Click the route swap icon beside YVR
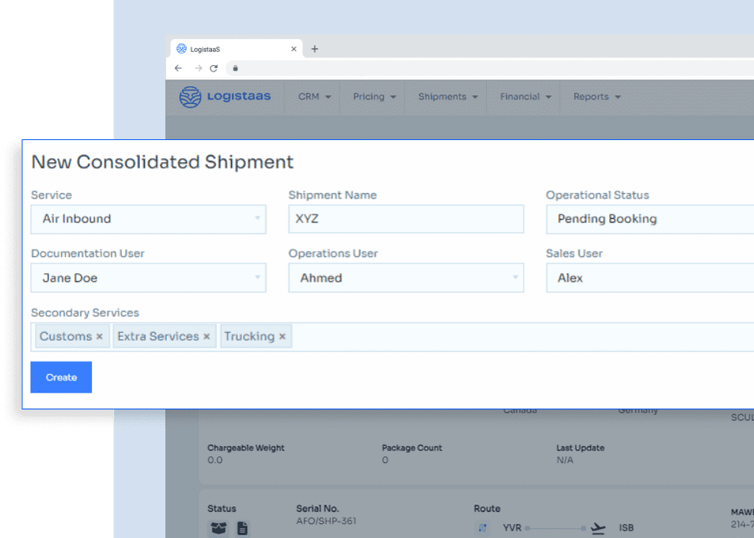Image resolution: width=754 pixels, height=538 pixels. point(483,528)
